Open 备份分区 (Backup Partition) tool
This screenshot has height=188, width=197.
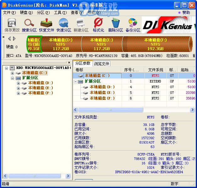[133, 25]
